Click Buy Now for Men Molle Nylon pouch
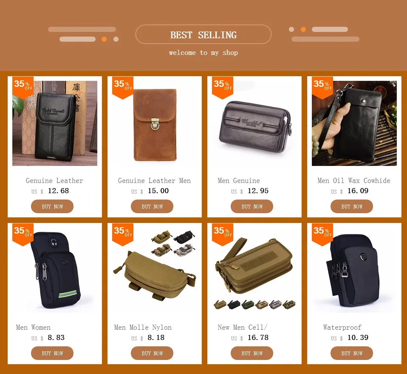Viewport: 407px width, 374px height. [x=152, y=353]
